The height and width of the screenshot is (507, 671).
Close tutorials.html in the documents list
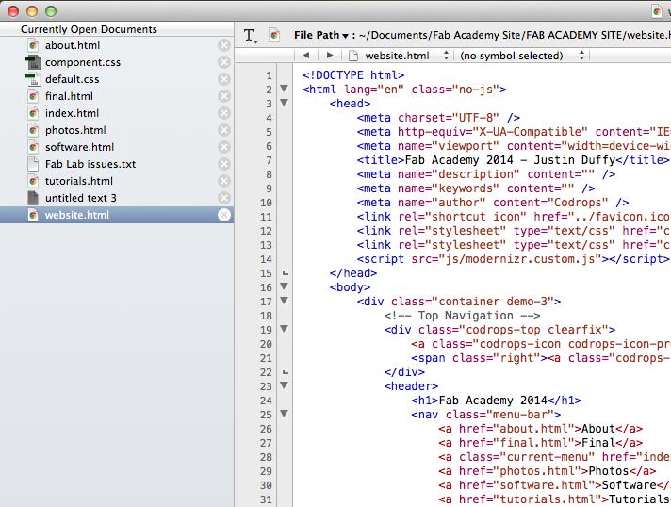click(223, 181)
